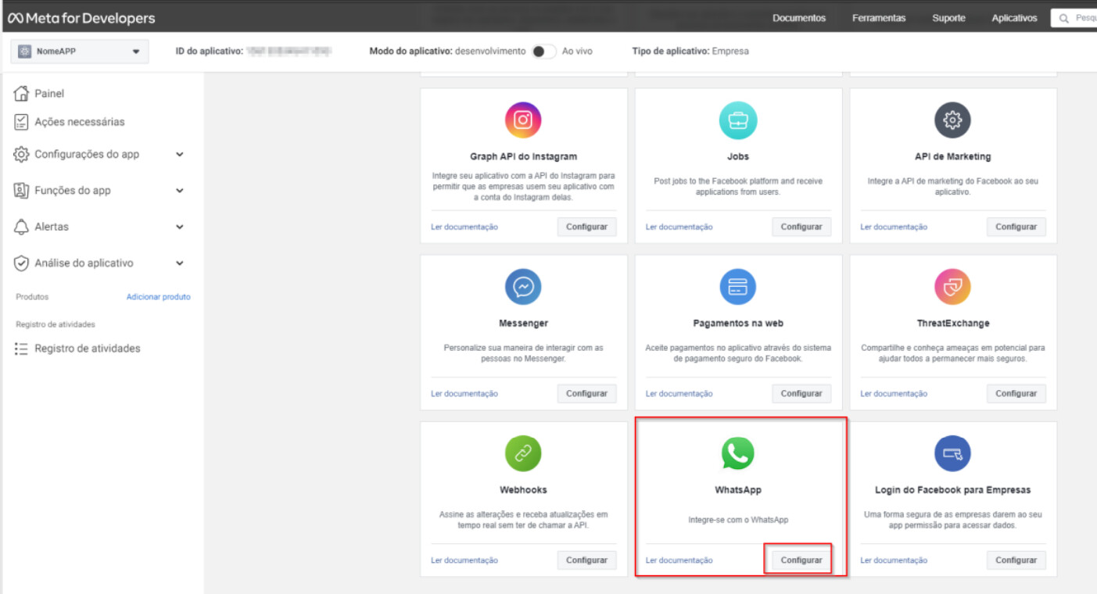
Task: Open the Suporte menu
Action: click(x=948, y=18)
